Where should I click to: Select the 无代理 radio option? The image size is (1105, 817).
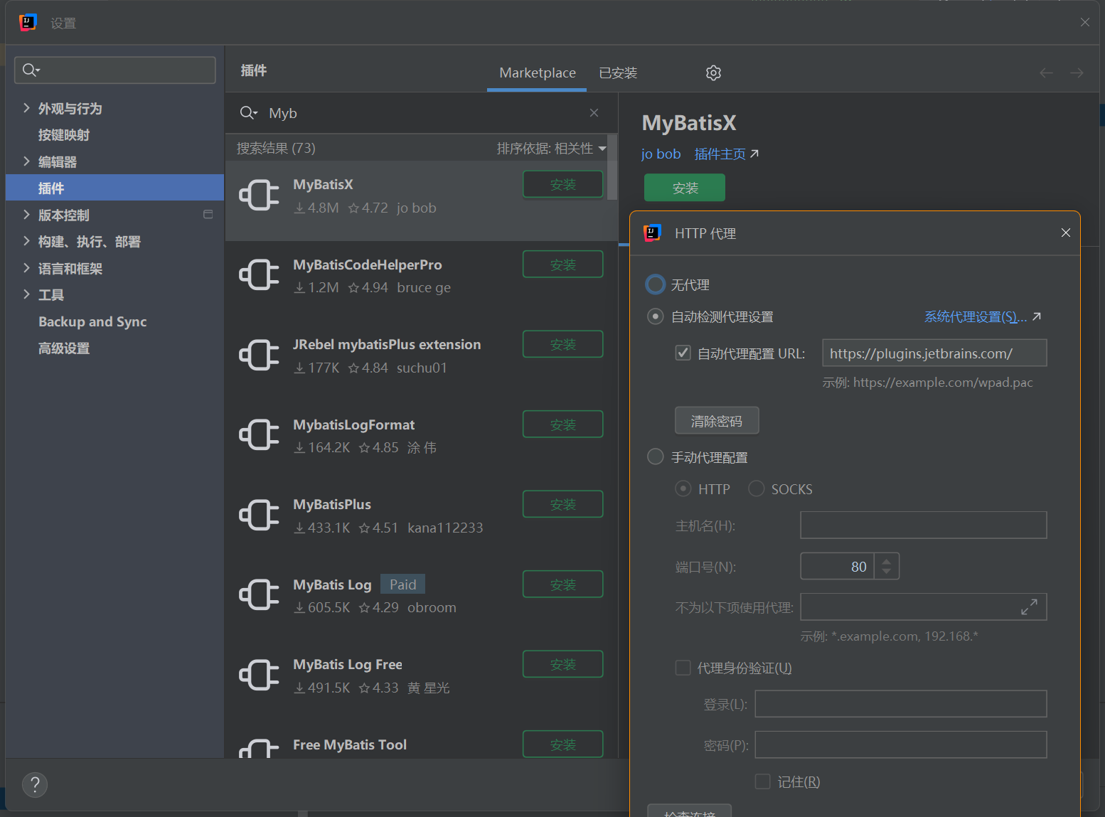[x=655, y=284]
